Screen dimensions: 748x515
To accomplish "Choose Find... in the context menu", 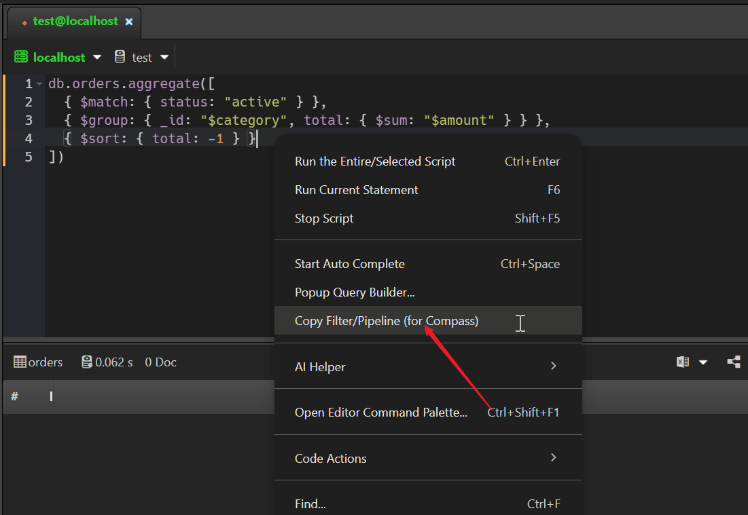I will pos(428,504).
